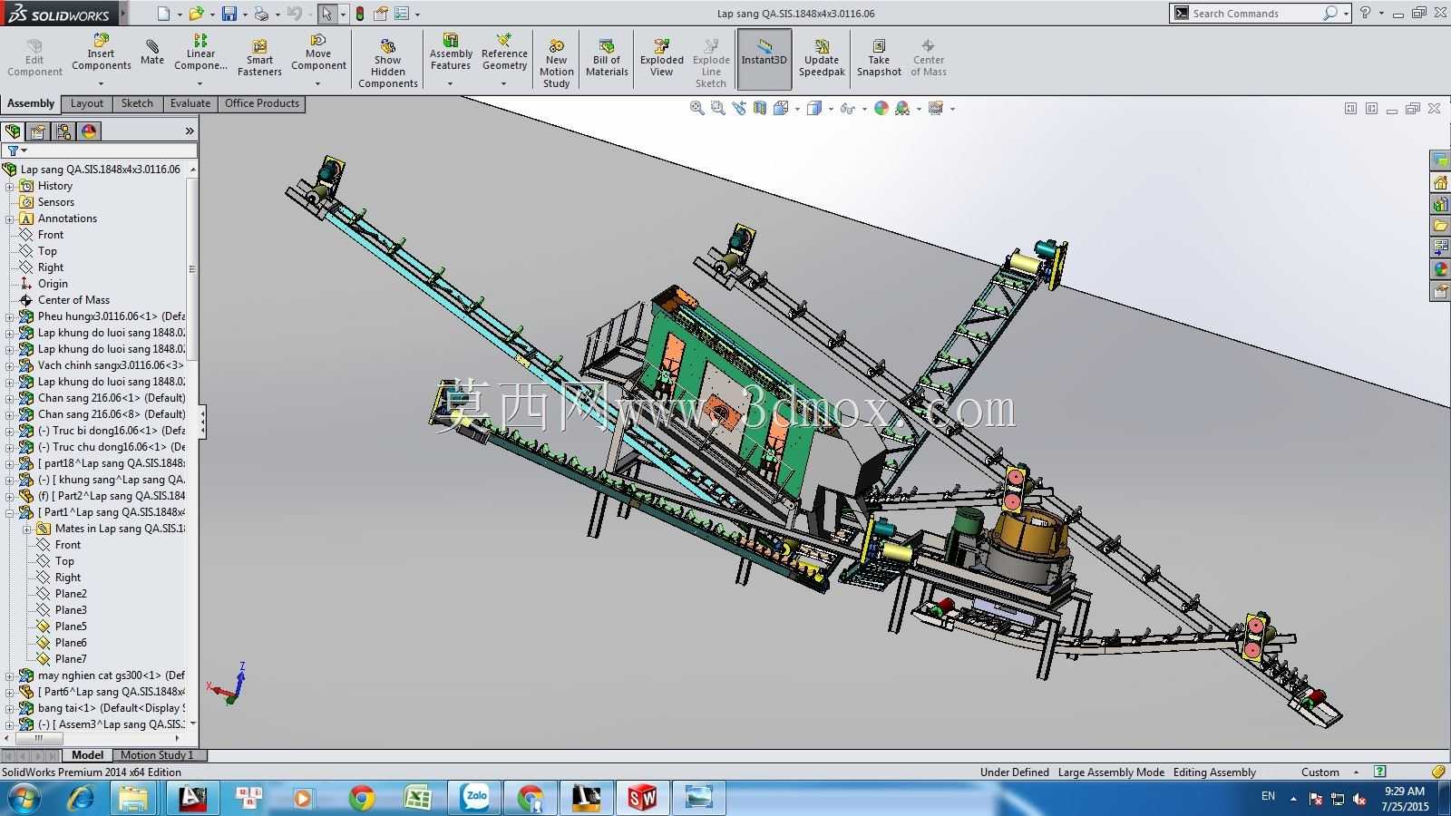1451x816 pixels.
Task: Open the DisplayManager tab
Action: tap(90, 131)
